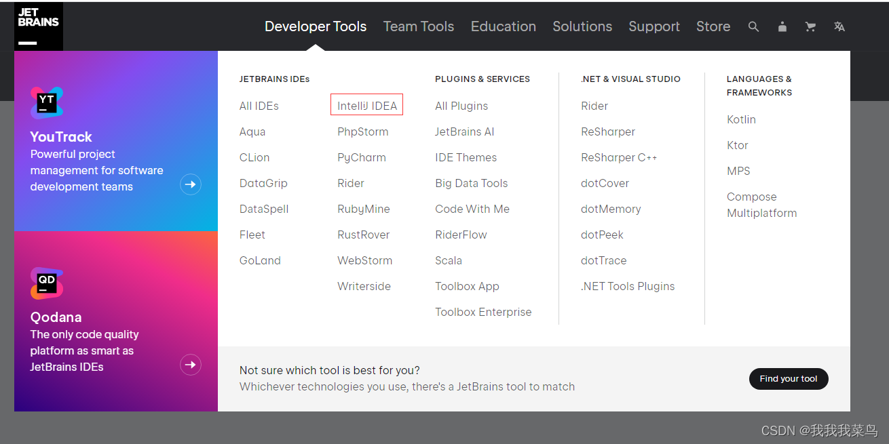The image size is (889, 444).
Task: Open the Fleet link
Action: point(252,235)
